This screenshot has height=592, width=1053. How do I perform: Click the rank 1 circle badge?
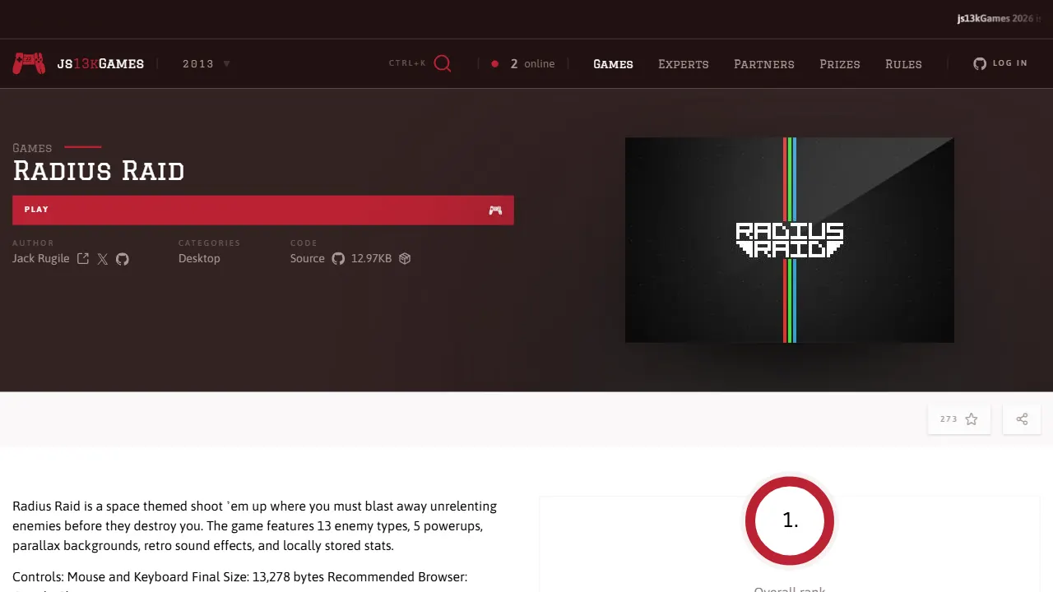pos(790,520)
